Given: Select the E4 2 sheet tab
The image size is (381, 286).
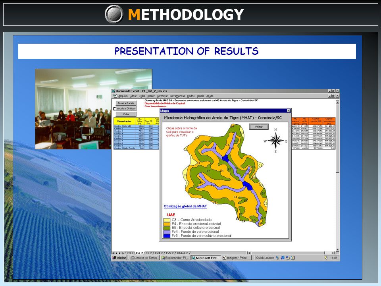Looking at the screenshot, I should [x=139, y=253].
